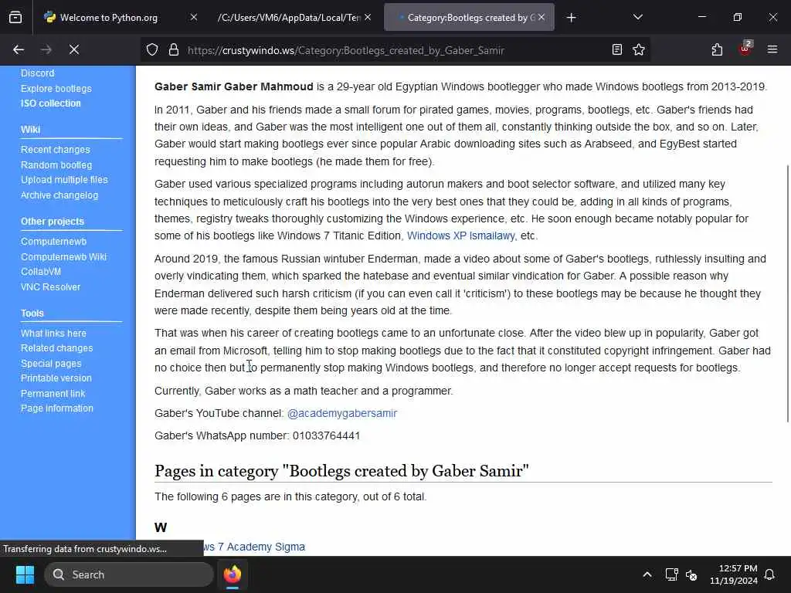This screenshot has width=791, height=593.
Task: Open Explore bootlegs in sidebar
Action: [x=56, y=89]
